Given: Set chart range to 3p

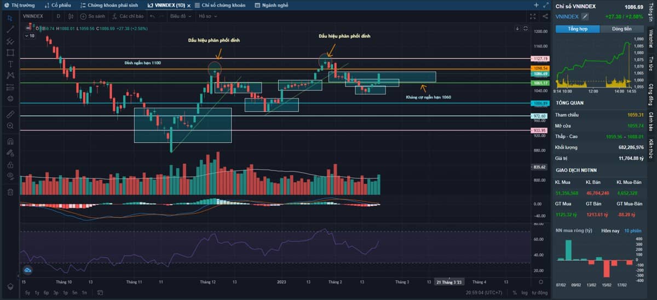Looking at the screenshot, I should coord(55,293).
